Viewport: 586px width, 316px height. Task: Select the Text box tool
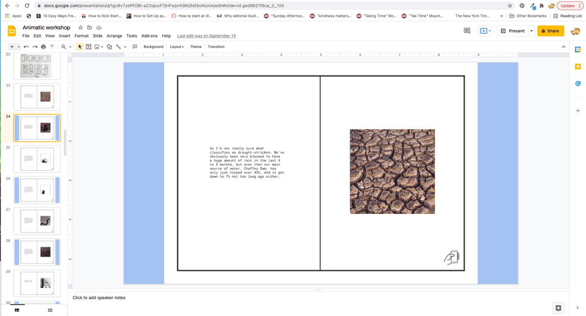click(88, 47)
